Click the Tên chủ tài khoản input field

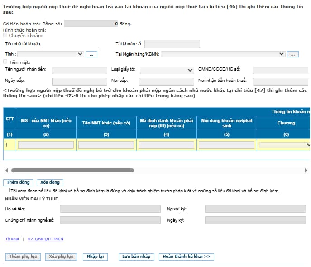(71, 44)
